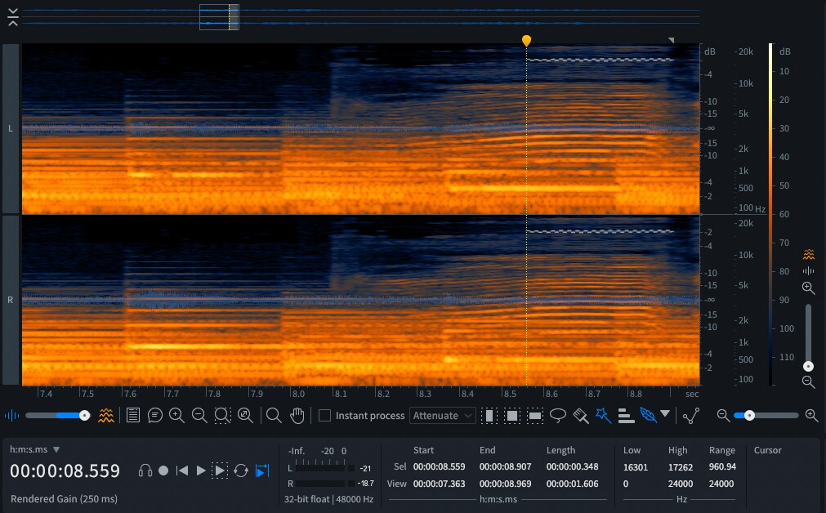Open the h:m:s.ms time format dropdown
Image resolution: width=826 pixels, height=513 pixels.
[35, 449]
